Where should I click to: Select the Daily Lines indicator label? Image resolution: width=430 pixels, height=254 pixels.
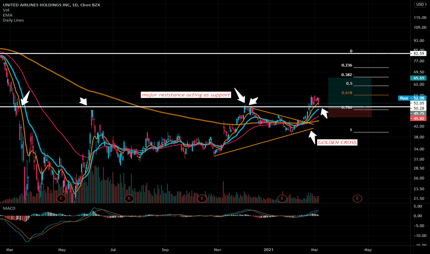(x=13, y=20)
